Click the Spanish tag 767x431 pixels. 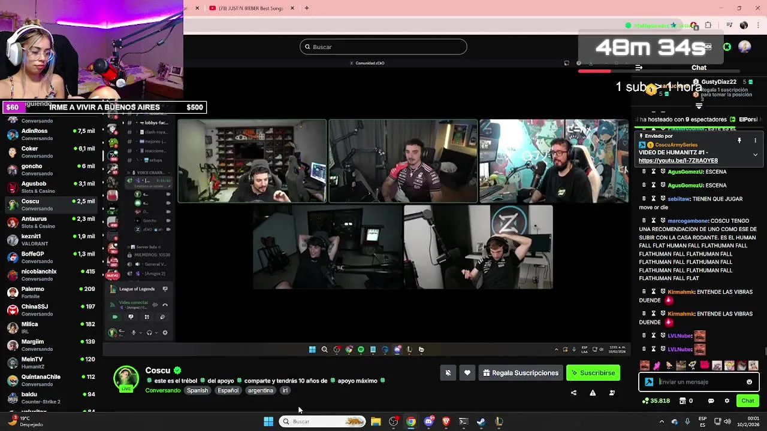tap(197, 390)
